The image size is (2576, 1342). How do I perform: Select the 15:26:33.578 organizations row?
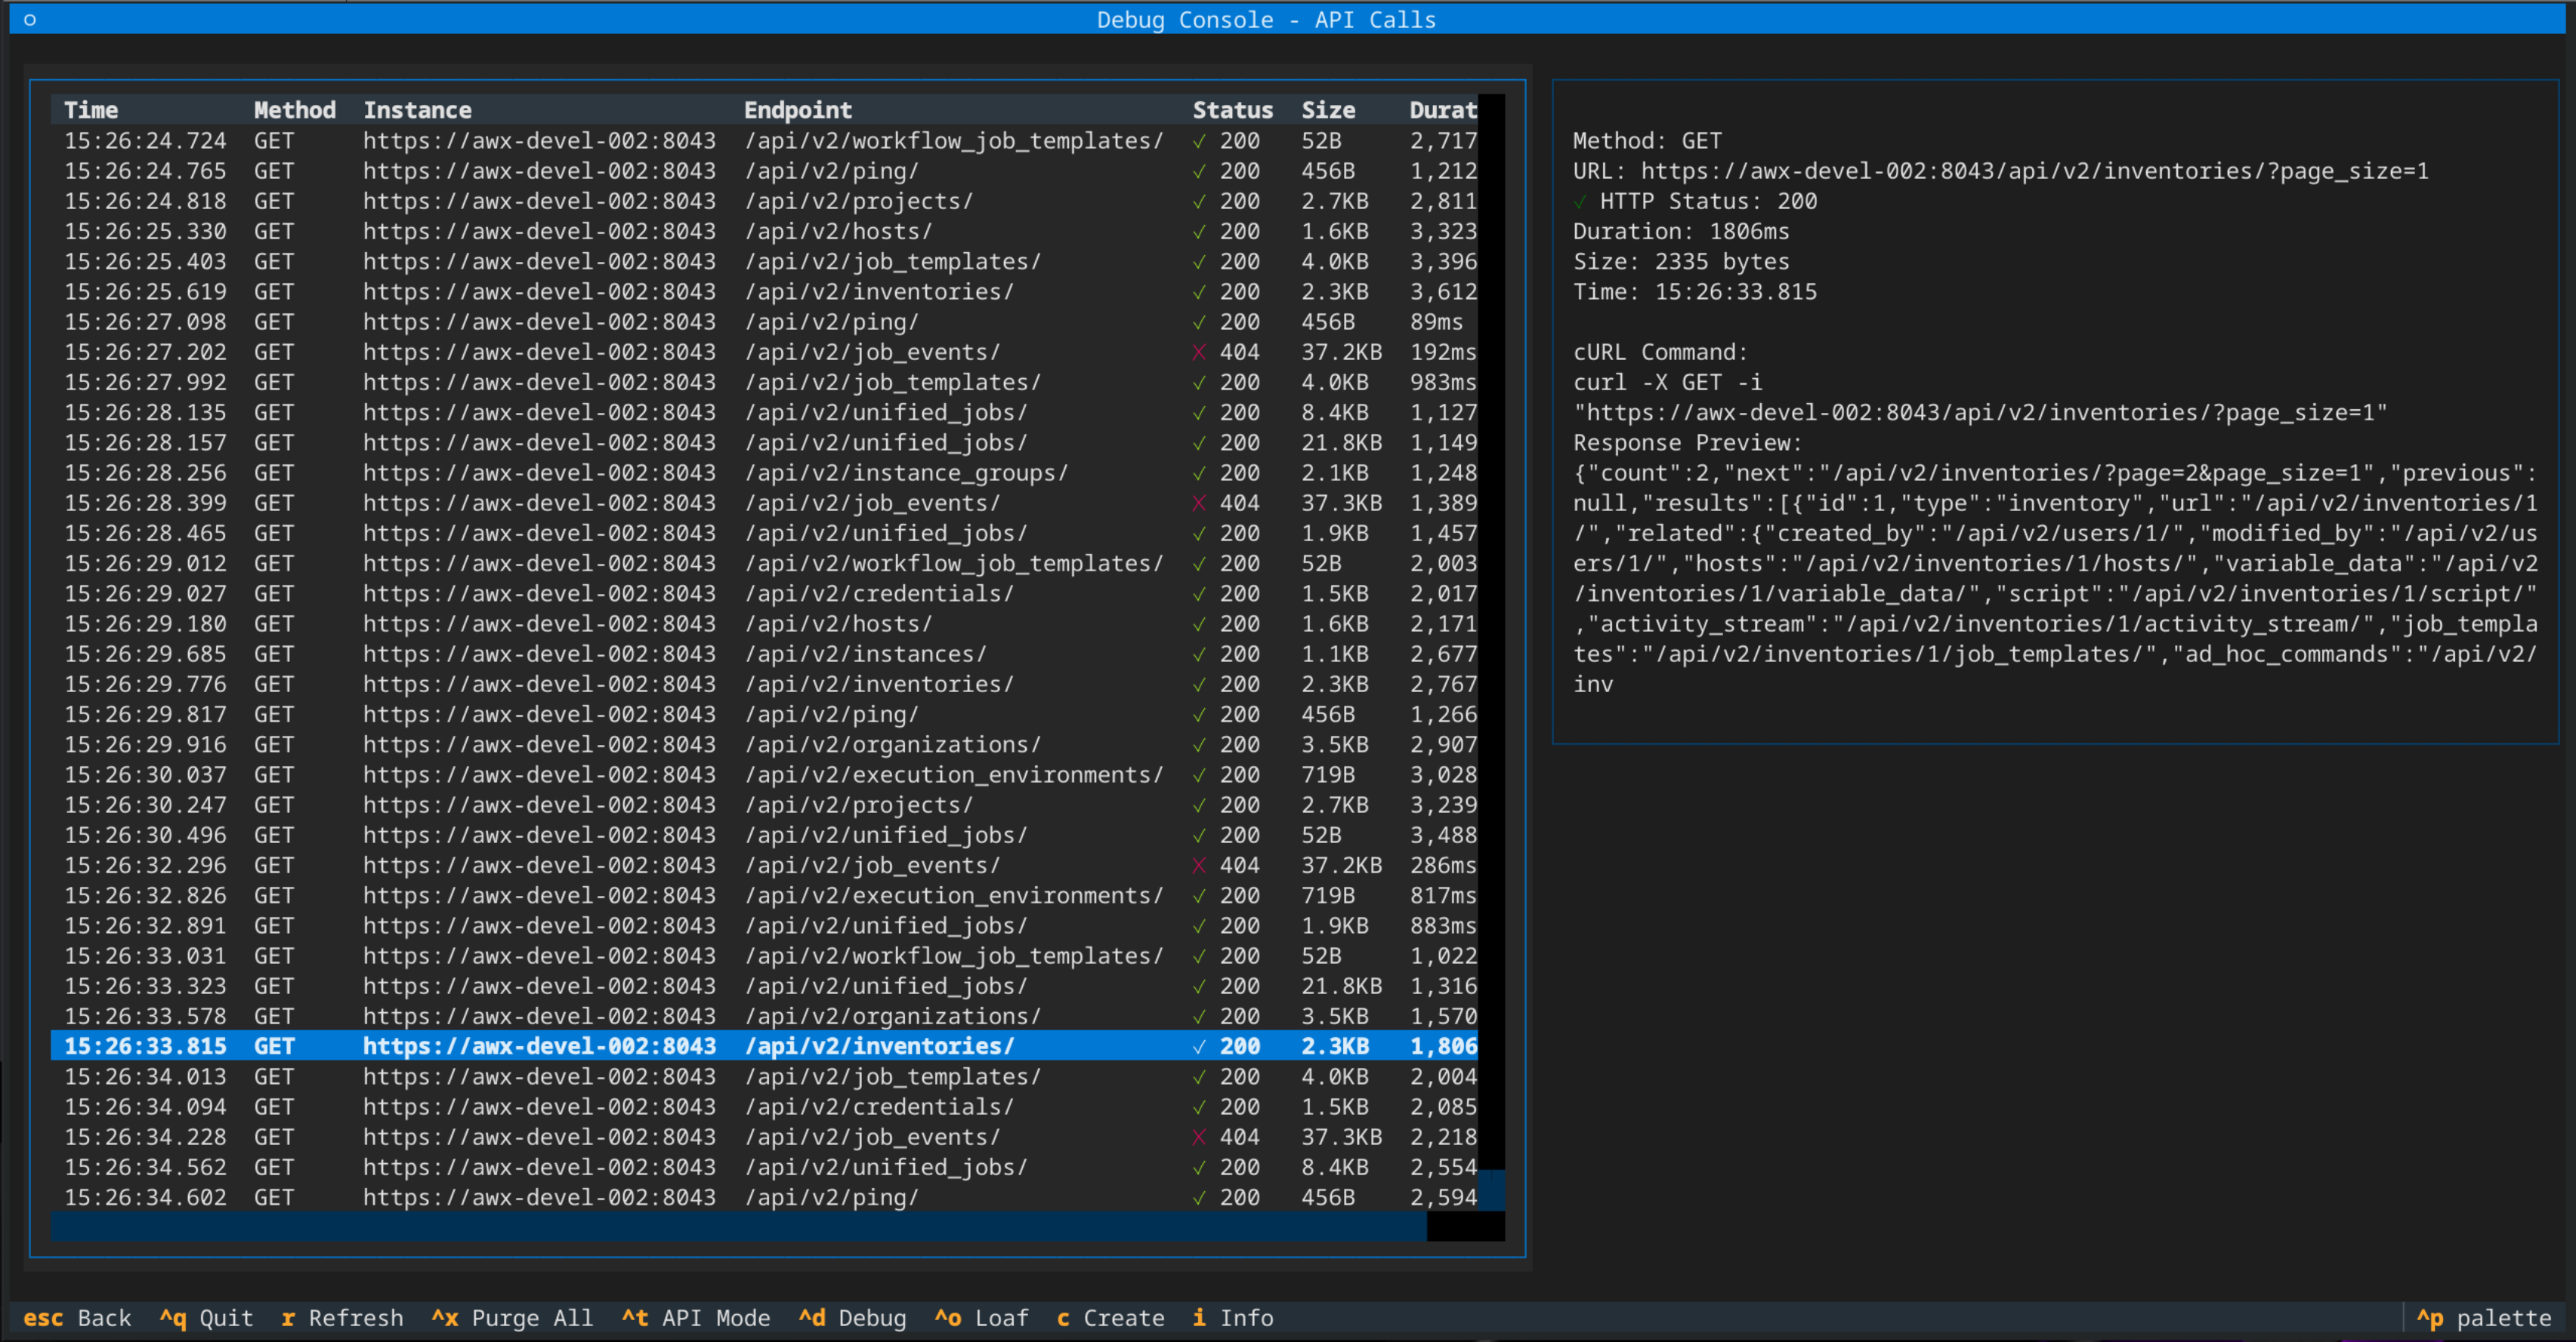(764, 1016)
